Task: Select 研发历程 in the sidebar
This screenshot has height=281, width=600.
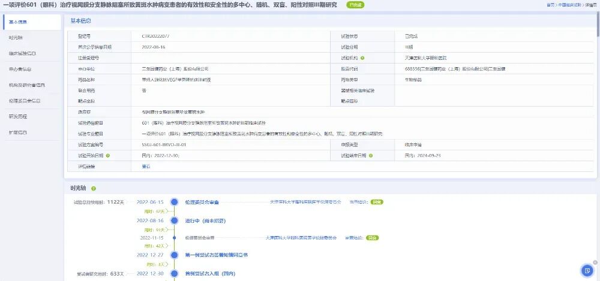Action: coord(18,116)
